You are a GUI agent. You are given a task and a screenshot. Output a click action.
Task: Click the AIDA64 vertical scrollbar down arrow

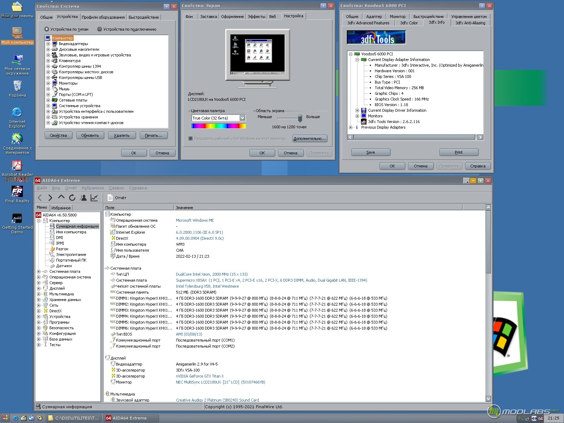[x=488, y=399]
